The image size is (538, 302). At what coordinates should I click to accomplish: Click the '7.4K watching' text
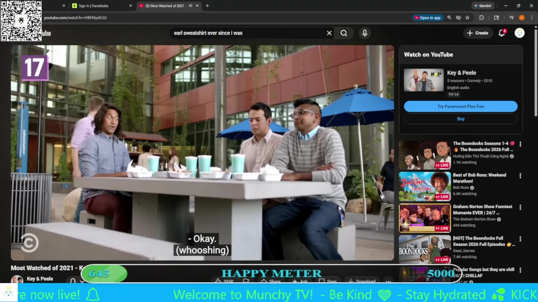[x=465, y=257]
